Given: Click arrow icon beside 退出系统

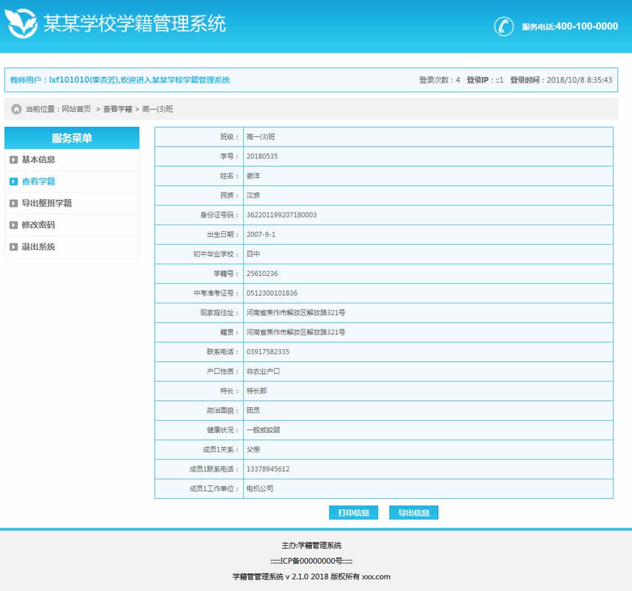Looking at the screenshot, I should (x=14, y=247).
